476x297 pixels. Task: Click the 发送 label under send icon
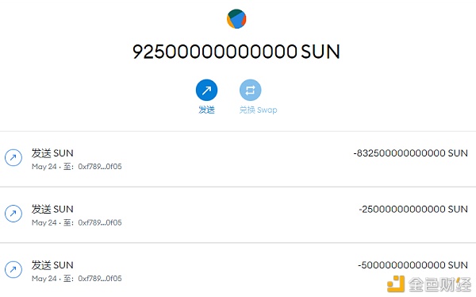coord(206,110)
